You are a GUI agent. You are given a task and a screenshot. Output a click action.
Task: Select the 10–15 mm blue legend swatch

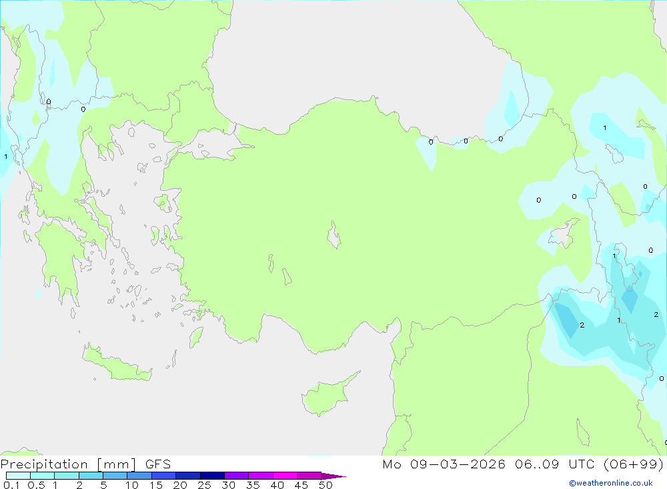point(139,476)
